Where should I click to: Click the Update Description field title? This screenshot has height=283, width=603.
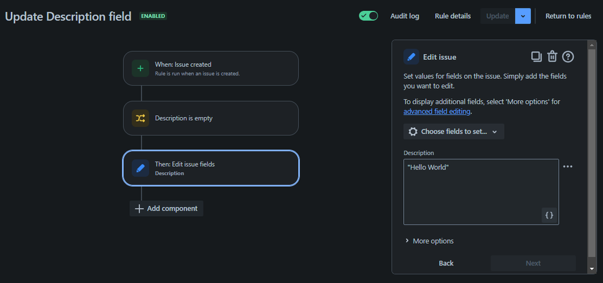[x=68, y=16]
